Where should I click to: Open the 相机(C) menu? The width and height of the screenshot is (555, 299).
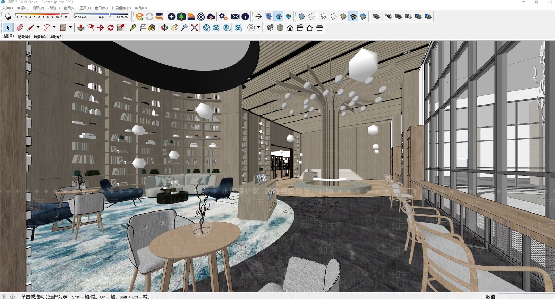pyautogui.click(x=54, y=8)
